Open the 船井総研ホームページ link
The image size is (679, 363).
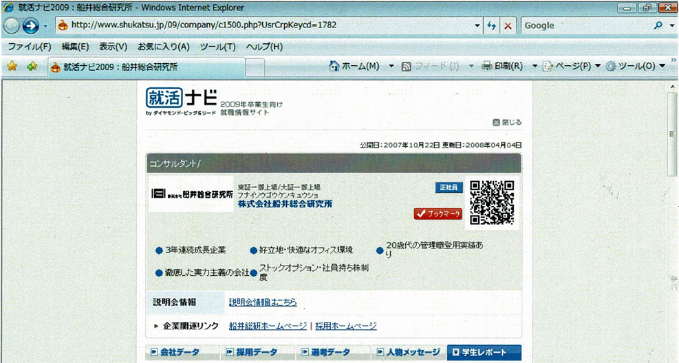tap(268, 326)
